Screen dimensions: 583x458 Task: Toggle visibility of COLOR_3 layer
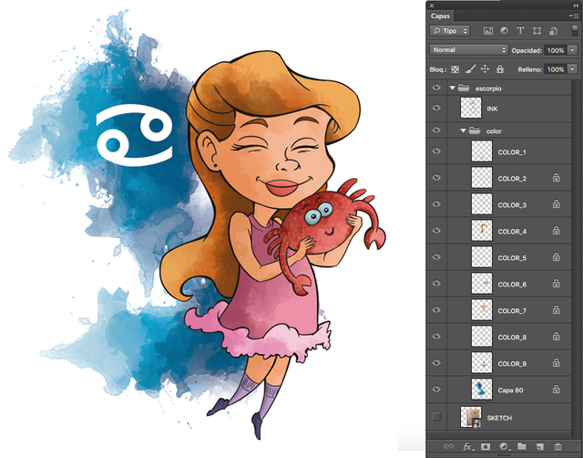click(x=436, y=204)
